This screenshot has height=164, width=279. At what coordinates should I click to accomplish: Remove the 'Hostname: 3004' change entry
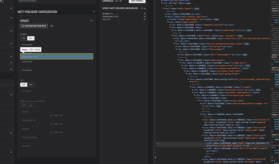coord(145,16)
